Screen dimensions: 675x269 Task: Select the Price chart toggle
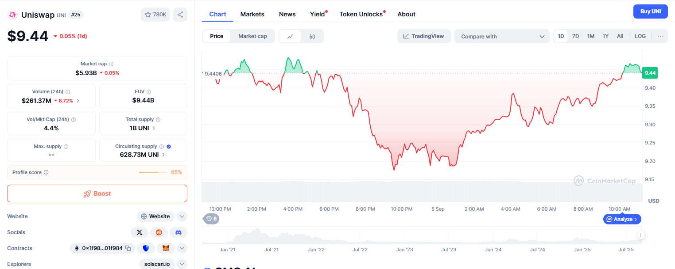[217, 36]
